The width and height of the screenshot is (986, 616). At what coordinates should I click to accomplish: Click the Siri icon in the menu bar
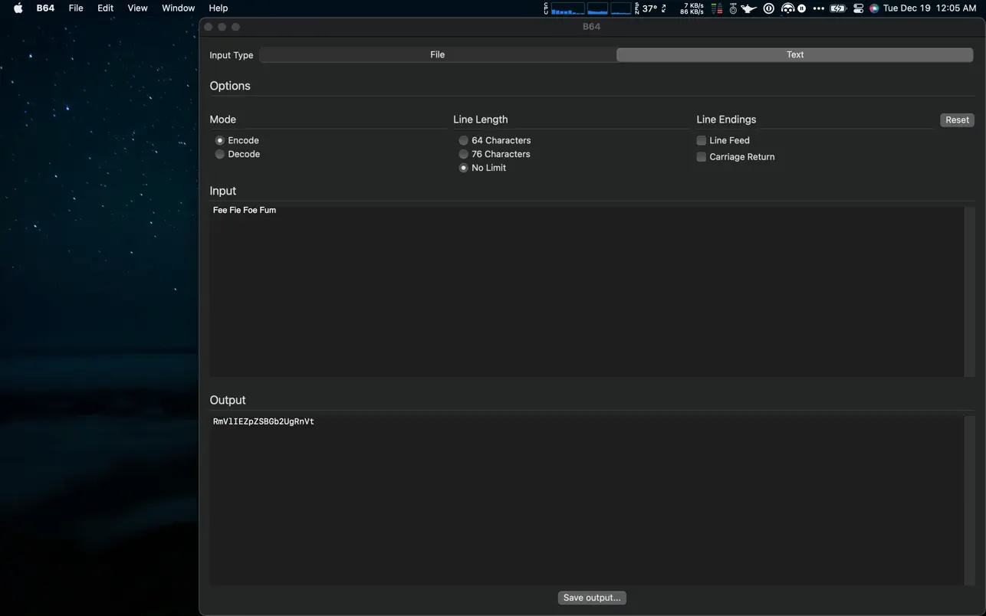tap(873, 8)
